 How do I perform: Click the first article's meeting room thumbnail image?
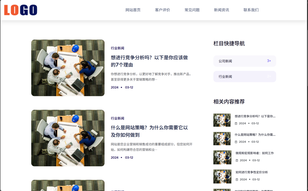click(x=68, y=68)
